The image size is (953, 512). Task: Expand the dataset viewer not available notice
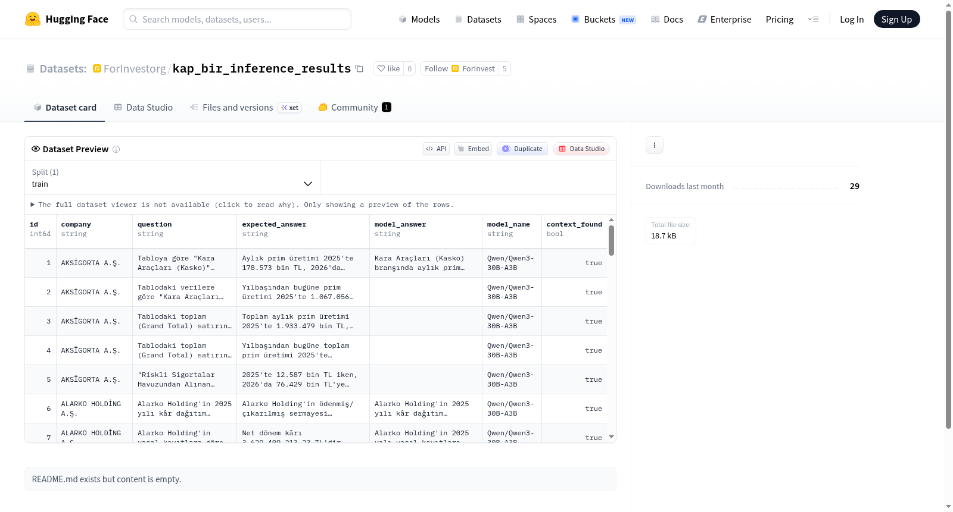coord(242,205)
